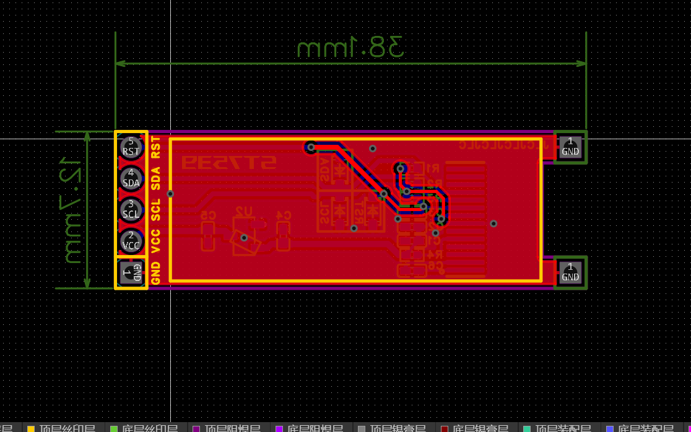The width and height of the screenshot is (691, 432).
Task: Click blue color swatch of 底层装配层
Action: [x=610, y=428]
